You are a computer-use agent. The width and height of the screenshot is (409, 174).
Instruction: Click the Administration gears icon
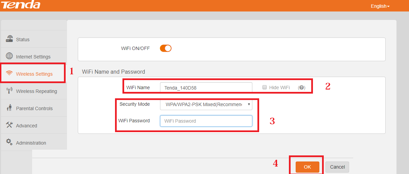9,142
